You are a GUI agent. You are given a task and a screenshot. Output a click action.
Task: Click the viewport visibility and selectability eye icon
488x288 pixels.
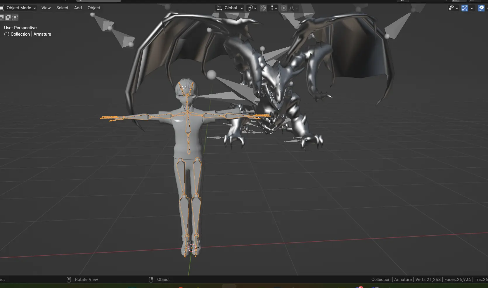[451, 8]
